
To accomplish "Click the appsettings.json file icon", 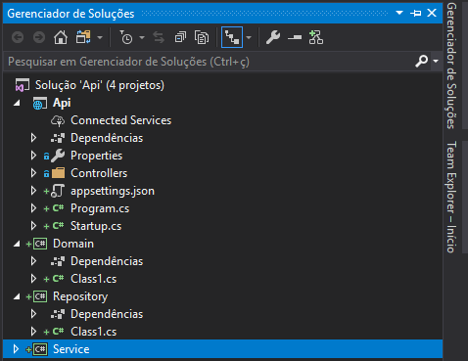I will point(58,191).
